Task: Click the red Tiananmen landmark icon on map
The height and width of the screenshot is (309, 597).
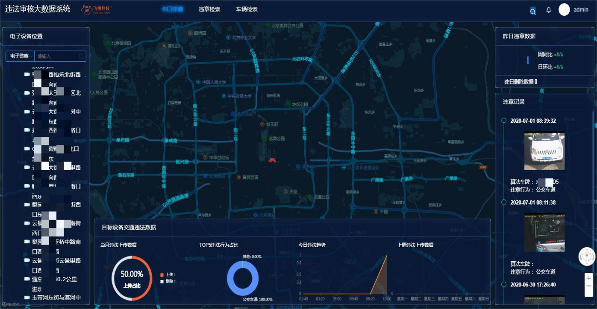Action: click(x=272, y=160)
